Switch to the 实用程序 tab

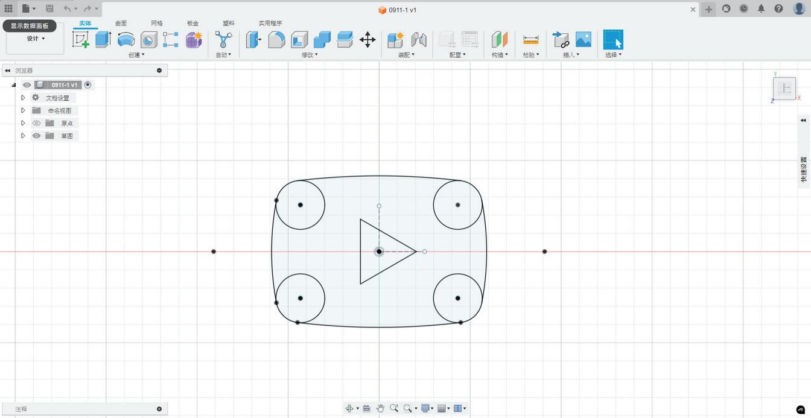(x=270, y=24)
